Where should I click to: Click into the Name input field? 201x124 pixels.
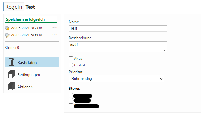coord(118,28)
